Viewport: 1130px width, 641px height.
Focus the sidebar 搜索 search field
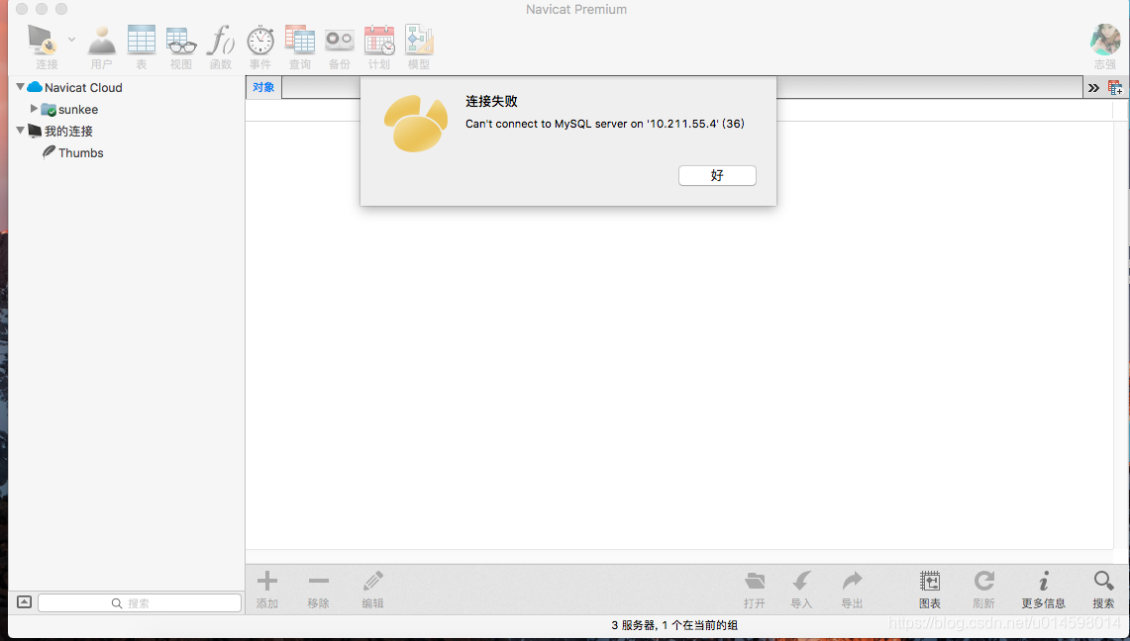coord(140,602)
